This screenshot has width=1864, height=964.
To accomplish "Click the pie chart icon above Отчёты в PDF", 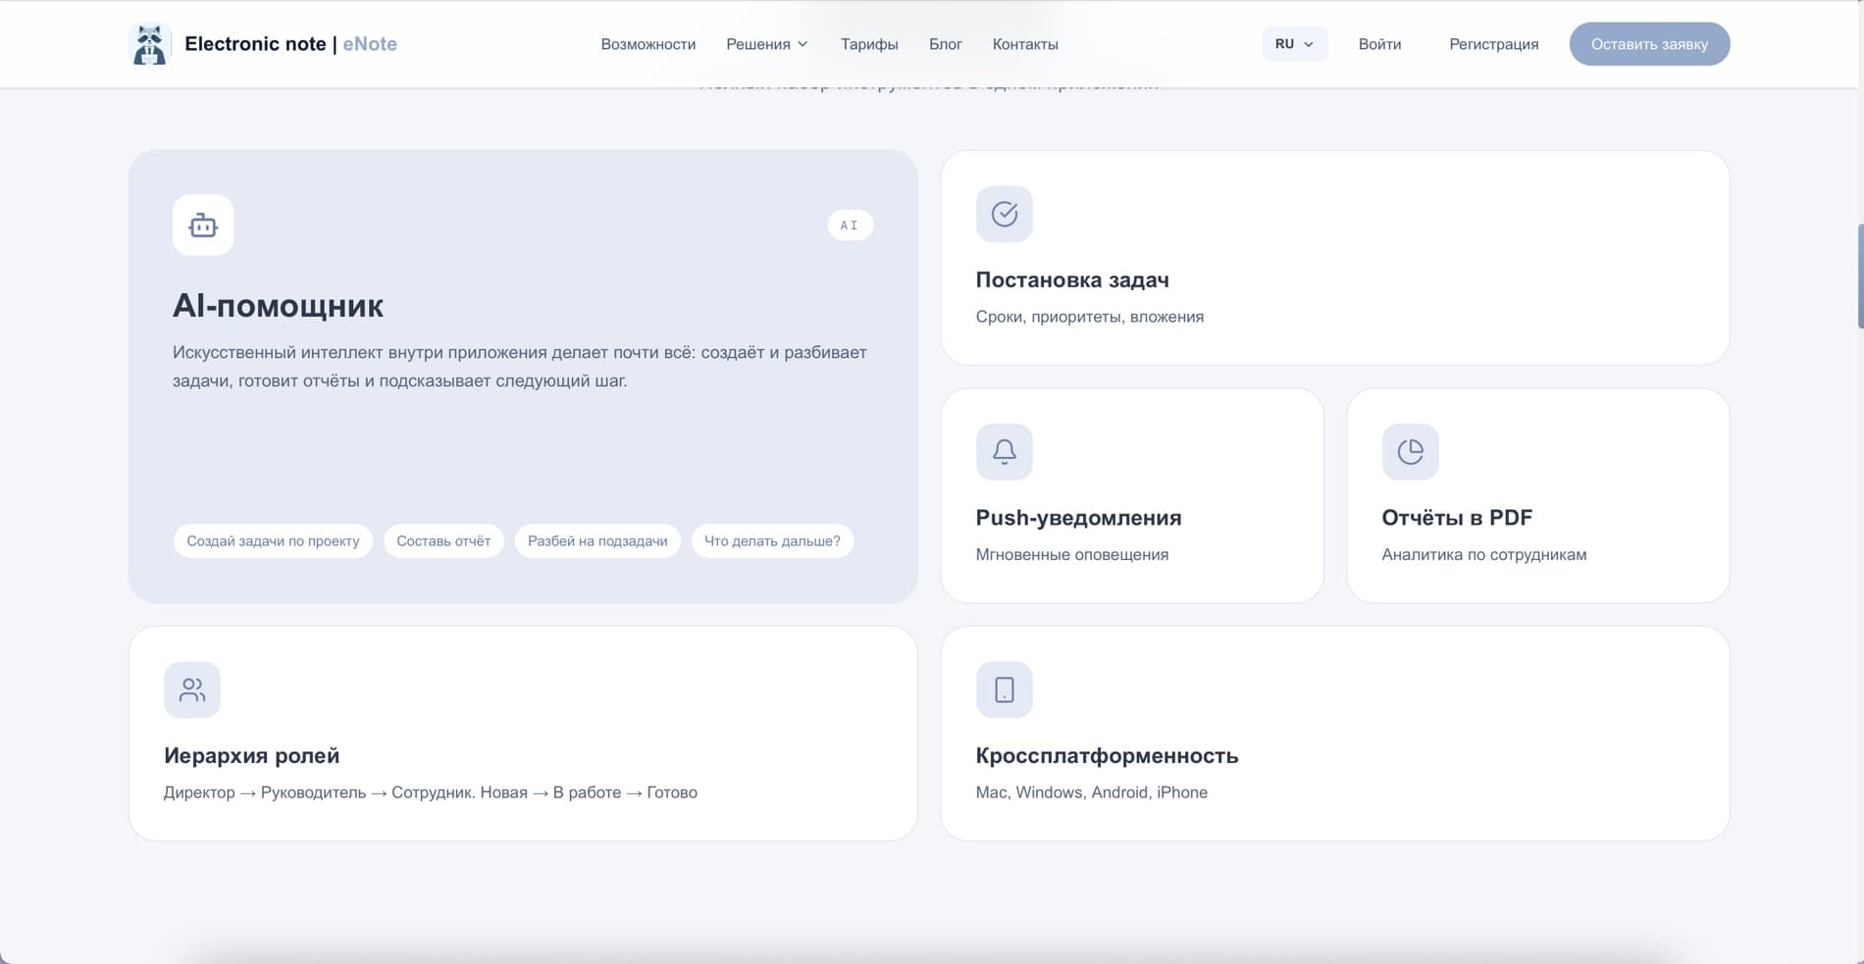I will (1410, 452).
